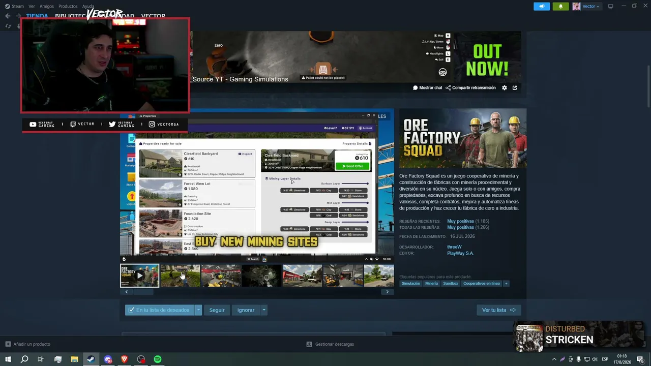Image resolution: width=651 pixels, height=366 pixels.
Task: Click the Ignorar button
Action: 246,310
